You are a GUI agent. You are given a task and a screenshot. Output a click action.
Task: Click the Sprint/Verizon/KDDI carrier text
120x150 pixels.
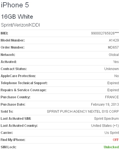click(20, 25)
